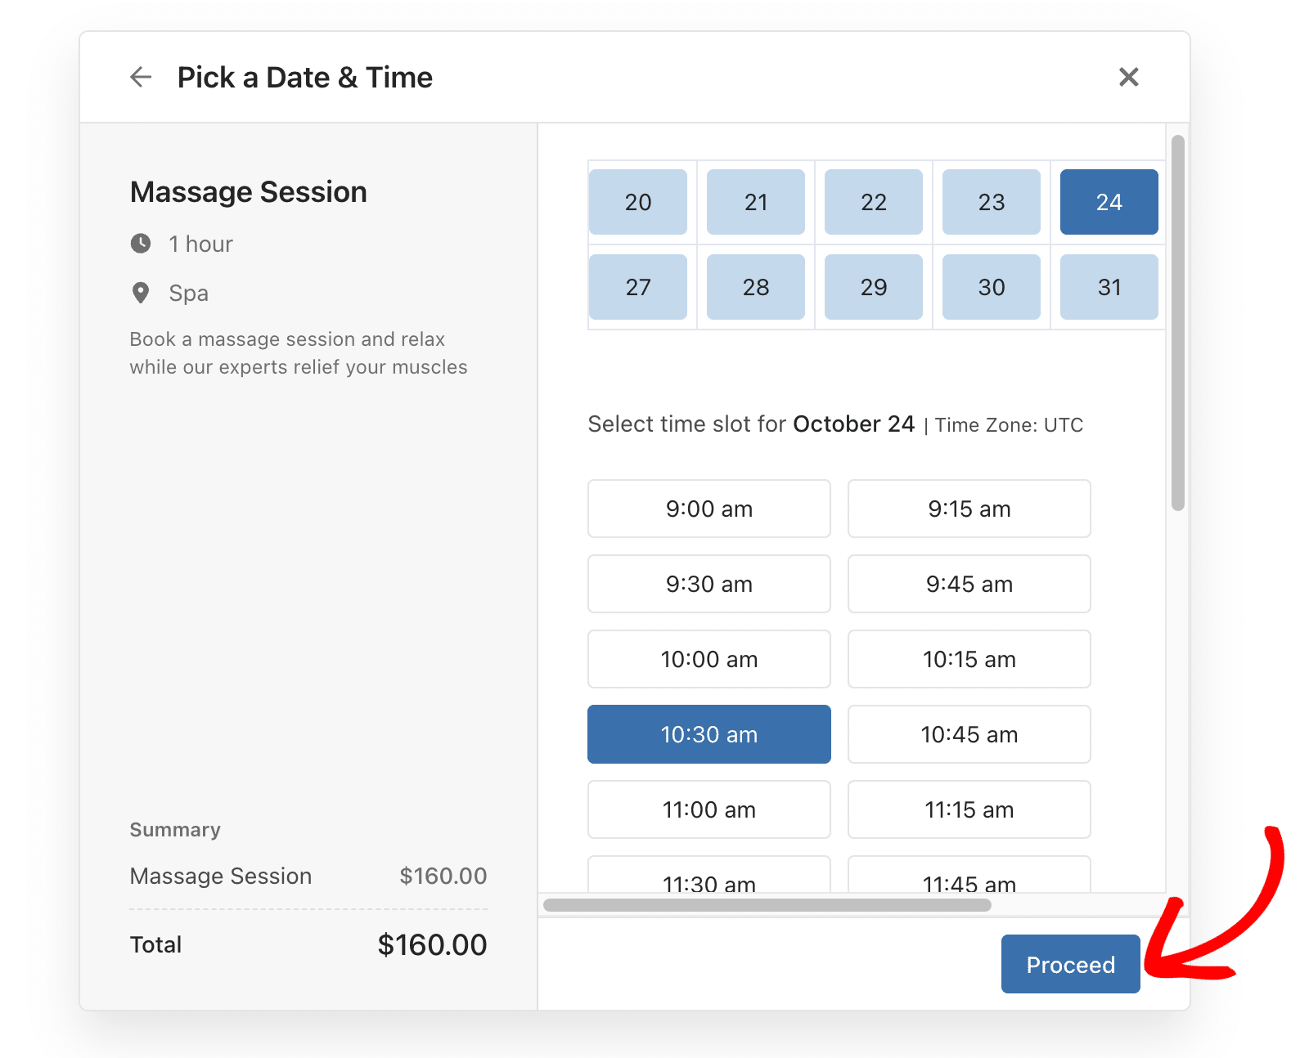The height and width of the screenshot is (1058, 1309).
Task: Close the date and time dialog
Action: pyautogui.click(x=1128, y=77)
